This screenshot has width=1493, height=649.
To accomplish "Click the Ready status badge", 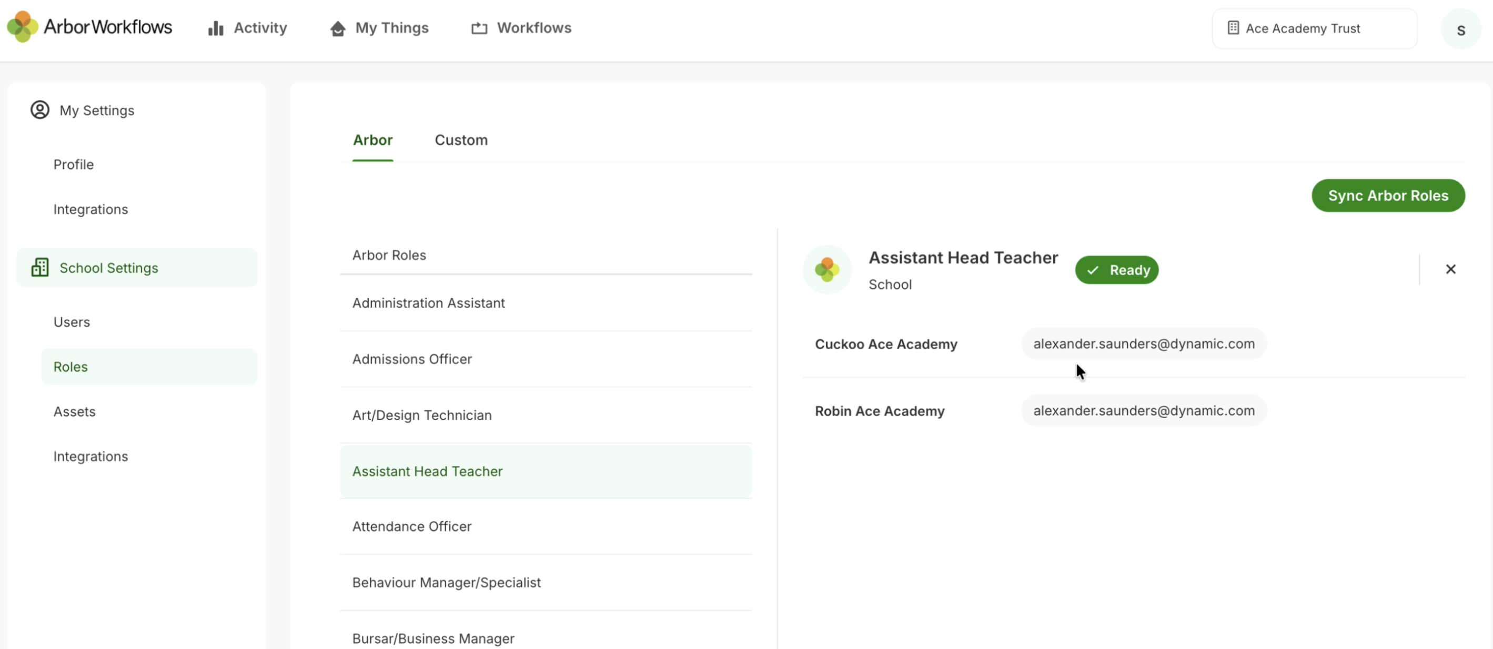I will (x=1117, y=270).
